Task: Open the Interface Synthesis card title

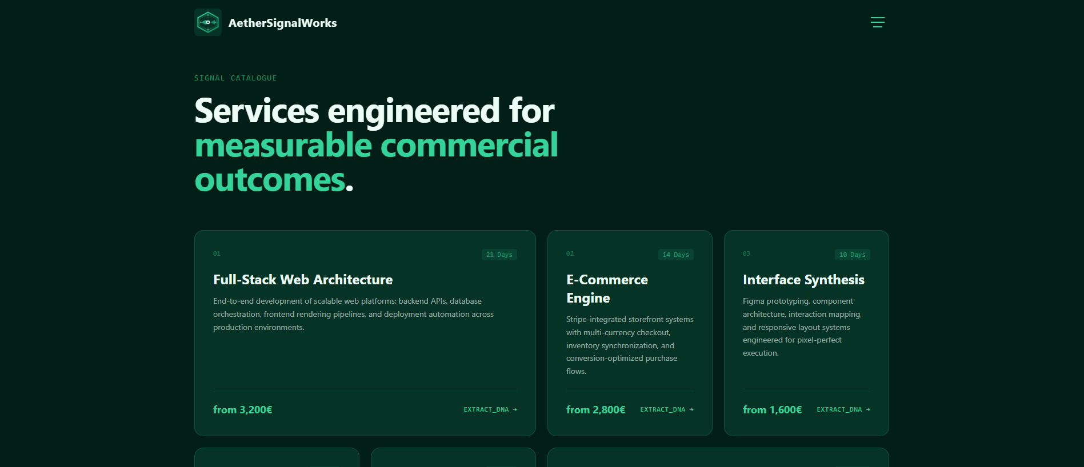Action: point(803,280)
